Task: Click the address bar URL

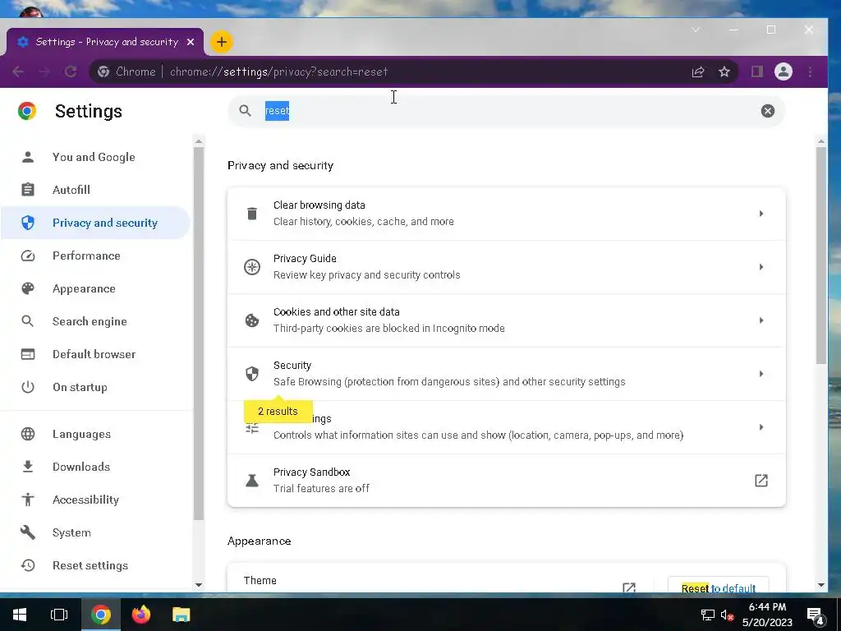Action: (x=278, y=72)
